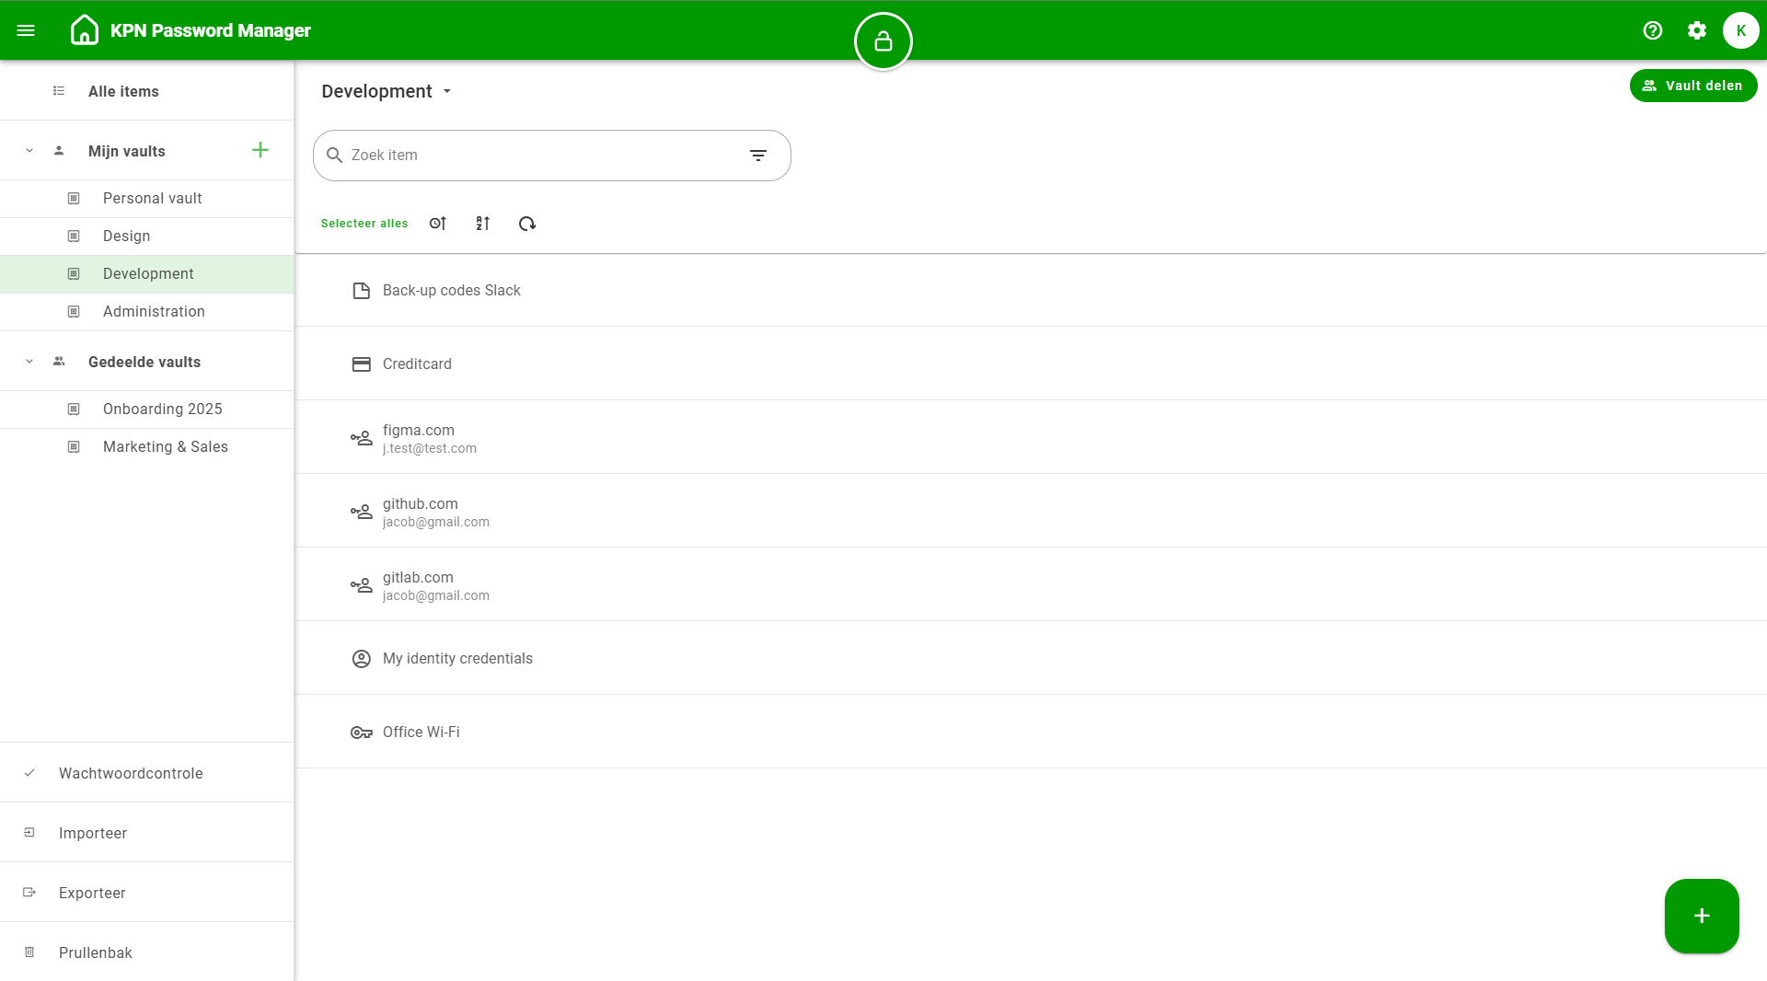Add a new vault with plus icon
Viewport: 1767px width, 981px height.
click(x=260, y=150)
